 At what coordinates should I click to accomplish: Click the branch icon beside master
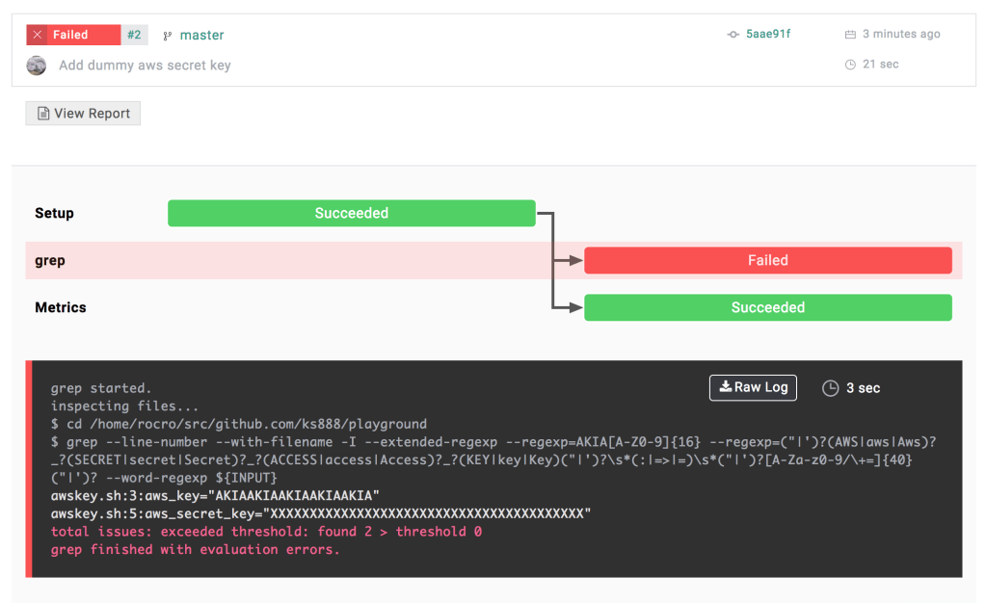click(168, 36)
